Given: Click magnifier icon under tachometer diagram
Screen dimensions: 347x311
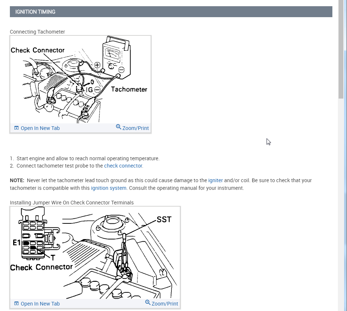Looking at the screenshot, I should pos(118,127).
